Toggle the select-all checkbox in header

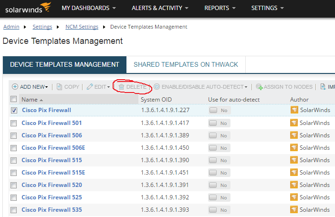click(x=14, y=99)
